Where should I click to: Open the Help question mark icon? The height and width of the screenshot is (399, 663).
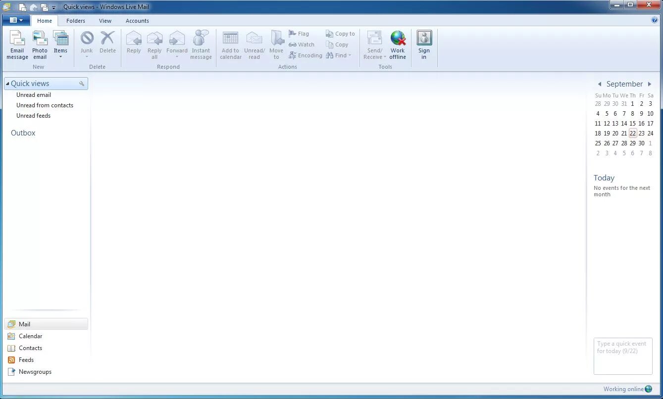tap(655, 20)
